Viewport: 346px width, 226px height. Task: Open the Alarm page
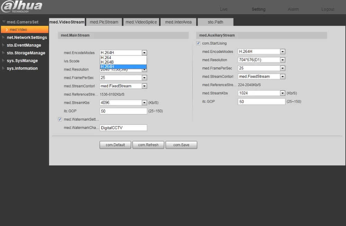pos(293,9)
